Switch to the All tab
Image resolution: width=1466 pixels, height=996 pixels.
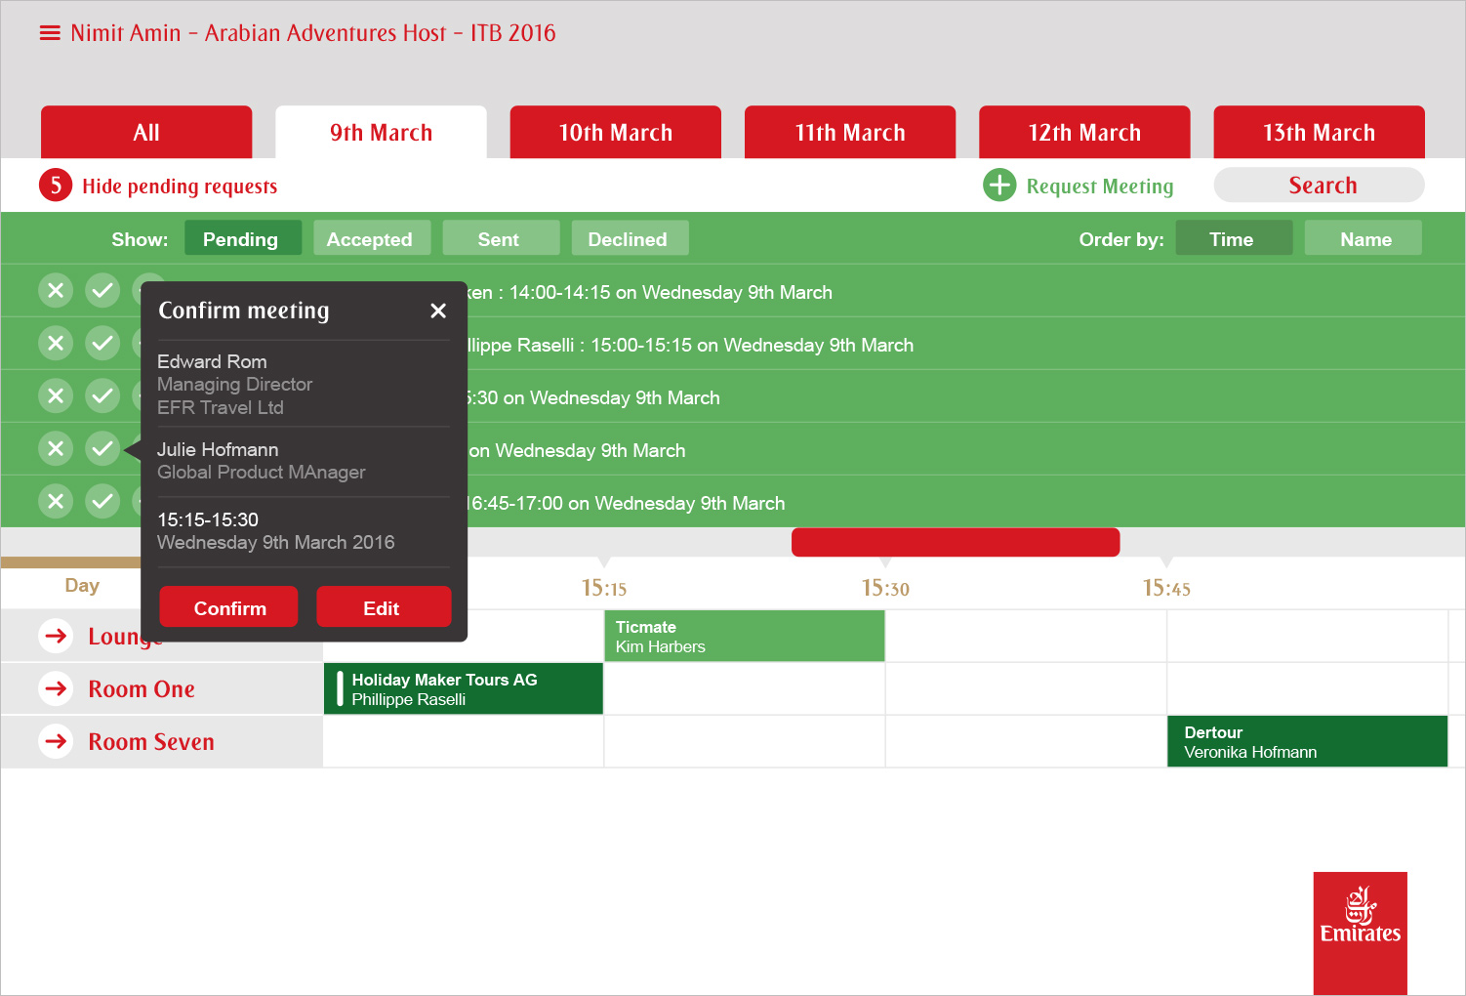[x=146, y=133]
